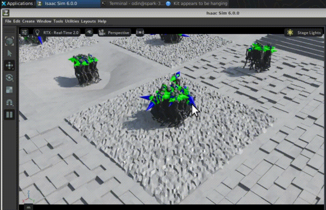The height and width of the screenshot is (210, 326).
Task: Click the selection mode cube icon
Action: pyautogui.click(x=9, y=41)
